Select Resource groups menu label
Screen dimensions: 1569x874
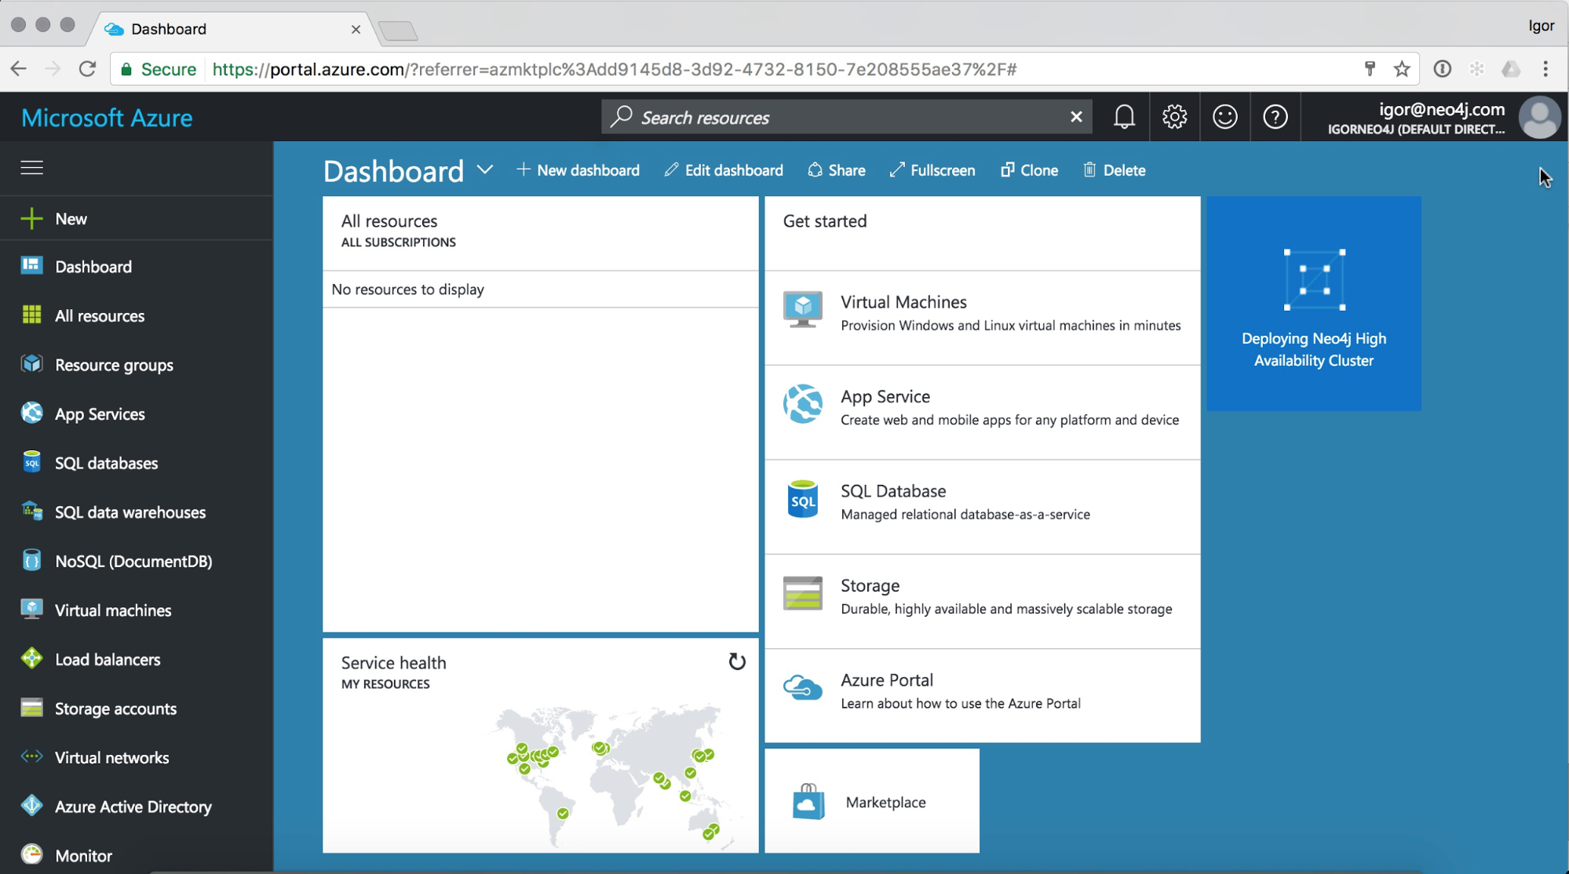[114, 365]
